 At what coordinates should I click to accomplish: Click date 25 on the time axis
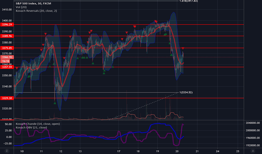pos(238,151)
